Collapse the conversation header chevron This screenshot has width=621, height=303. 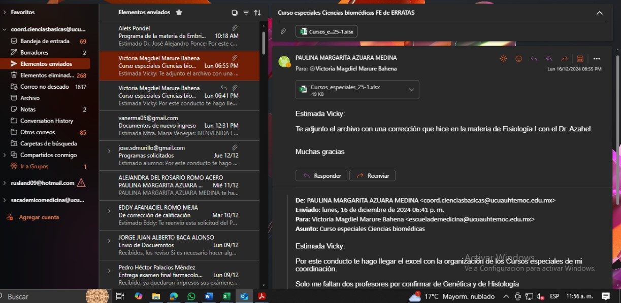(600, 13)
